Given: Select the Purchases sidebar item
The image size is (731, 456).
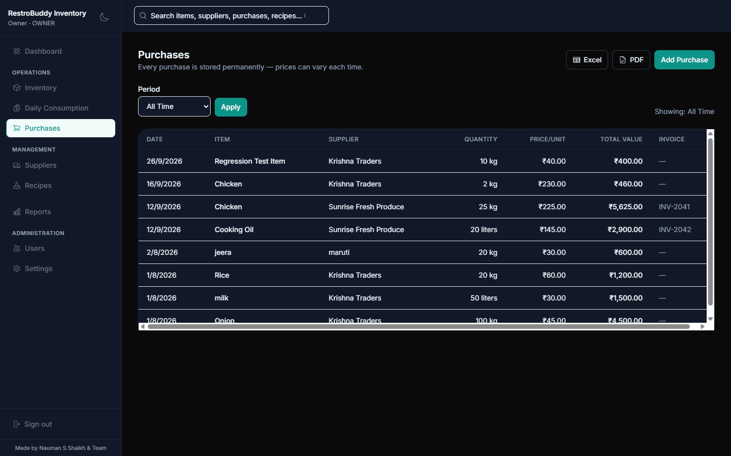Looking at the screenshot, I should point(61,128).
